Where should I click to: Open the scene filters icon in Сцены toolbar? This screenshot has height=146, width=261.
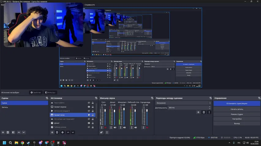click(13, 132)
